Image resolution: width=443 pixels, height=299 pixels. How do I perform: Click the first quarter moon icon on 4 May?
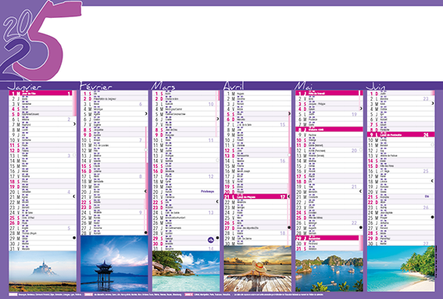click(361, 109)
